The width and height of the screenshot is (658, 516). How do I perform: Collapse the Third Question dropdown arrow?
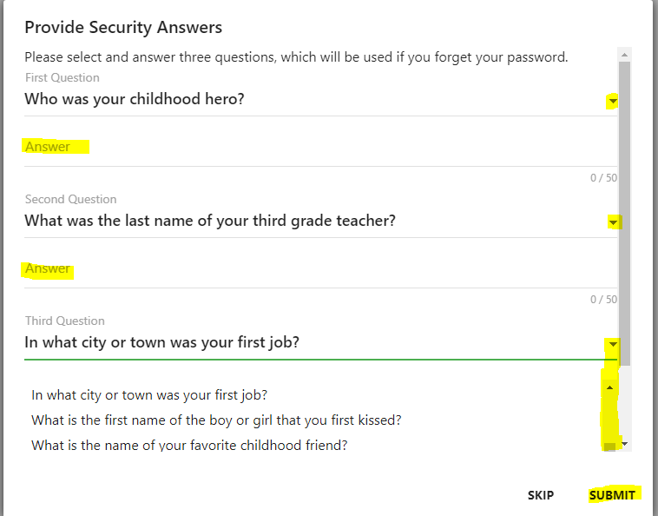pyautogui.click(x=613, y=345)
